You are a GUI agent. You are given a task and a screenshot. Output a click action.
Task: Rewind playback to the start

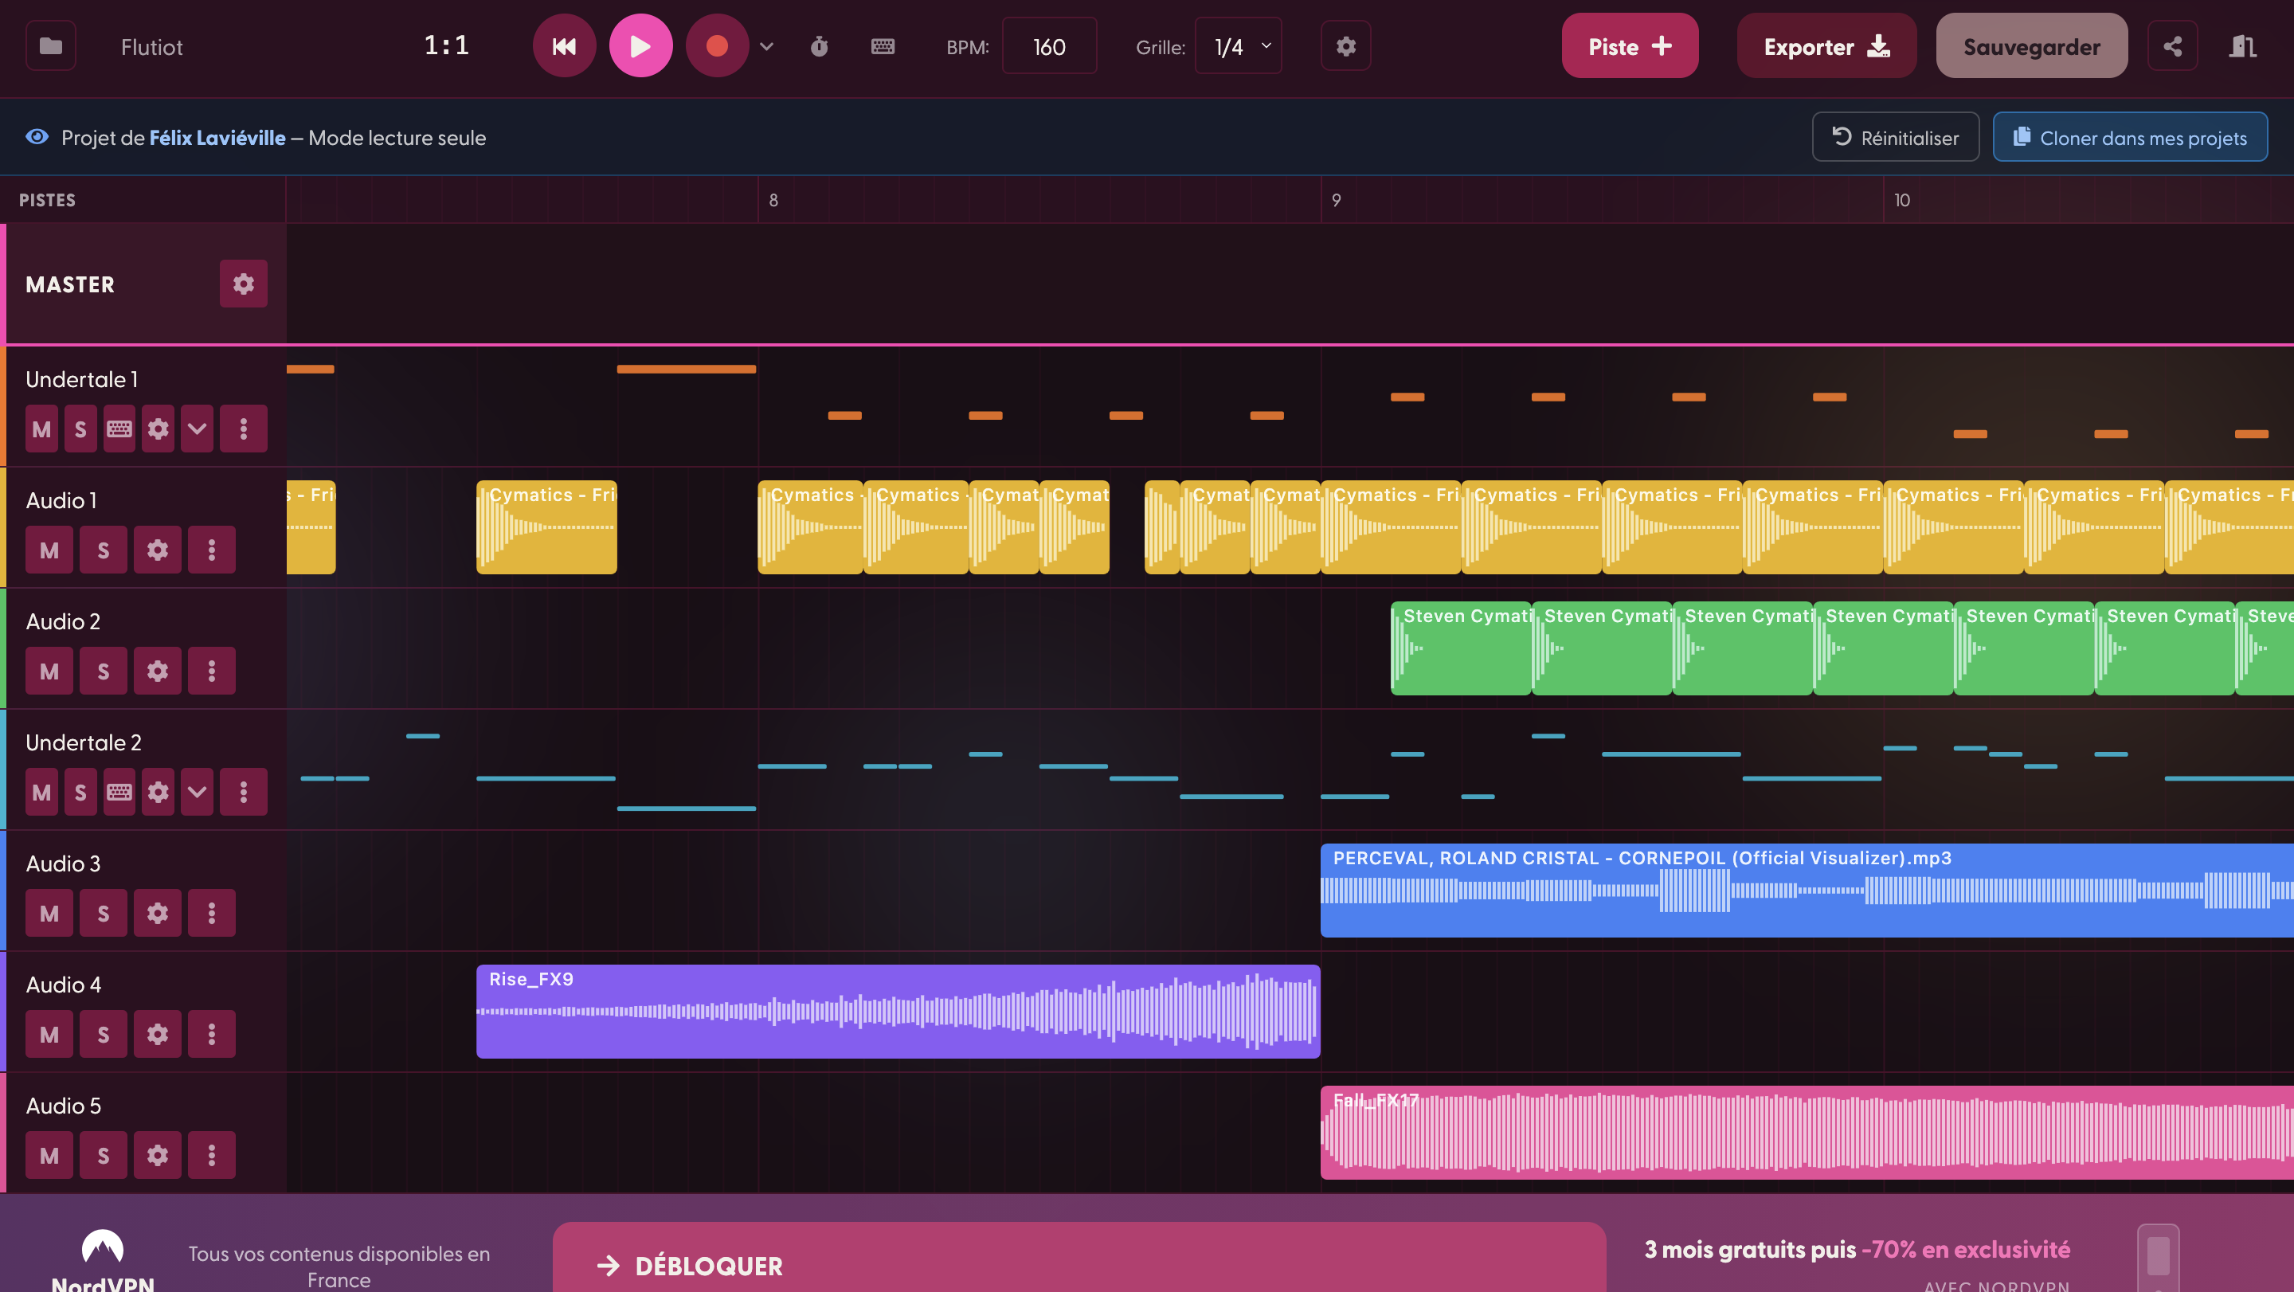click(564, 46)
